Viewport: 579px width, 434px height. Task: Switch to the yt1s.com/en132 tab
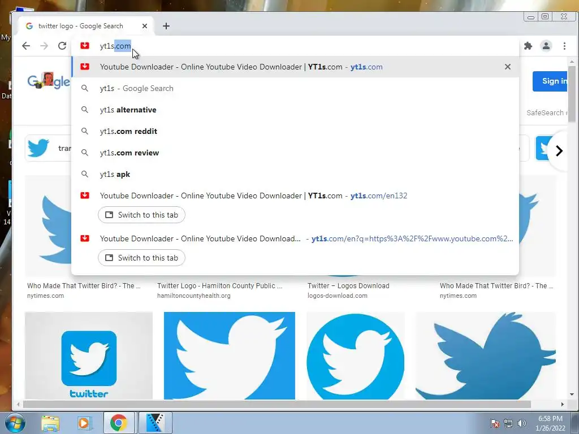(141, 215)
